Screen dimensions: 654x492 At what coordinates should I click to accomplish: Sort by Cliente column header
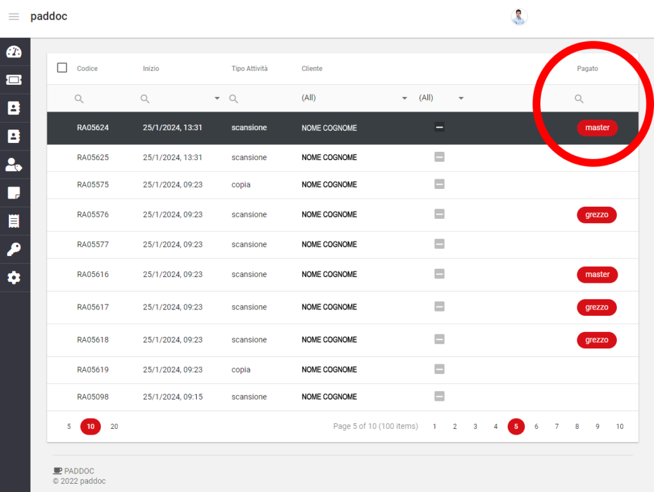pos(312,68)
